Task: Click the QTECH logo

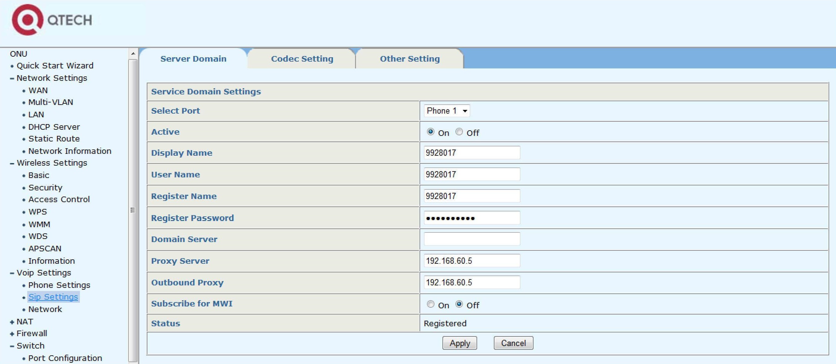Action: pyautogui.click(x=52, y=20)
